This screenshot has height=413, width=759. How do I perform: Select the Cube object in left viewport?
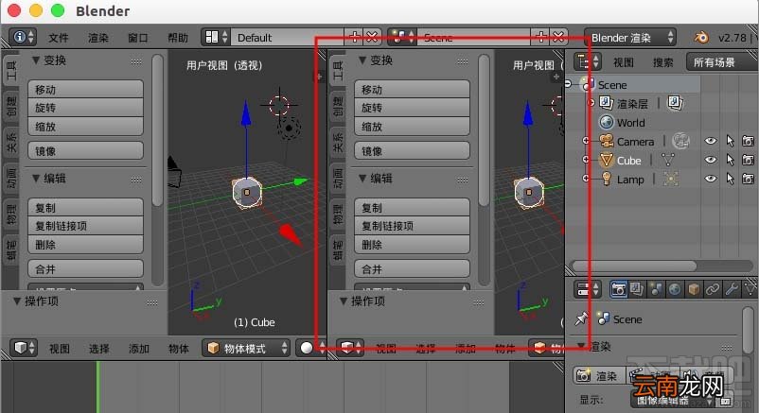click(x=247, y=193)
